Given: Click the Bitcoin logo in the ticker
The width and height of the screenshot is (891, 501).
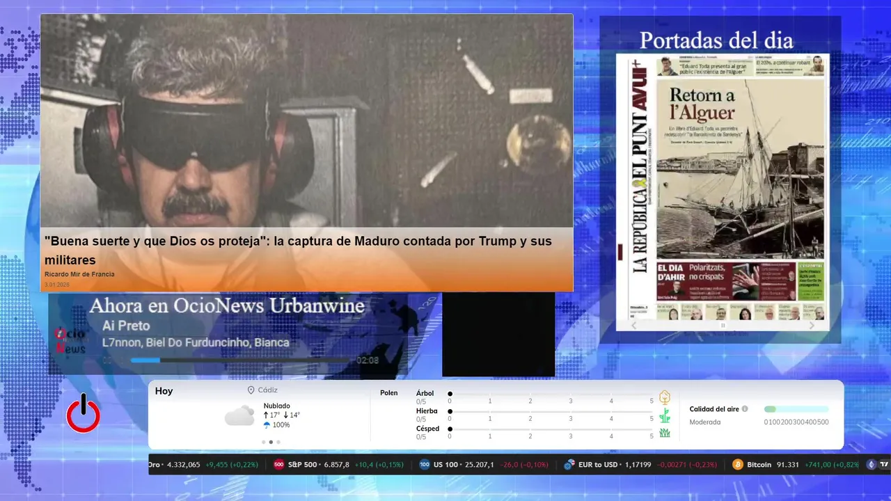Looking at the screenshot, I should [x=738, y=464].
